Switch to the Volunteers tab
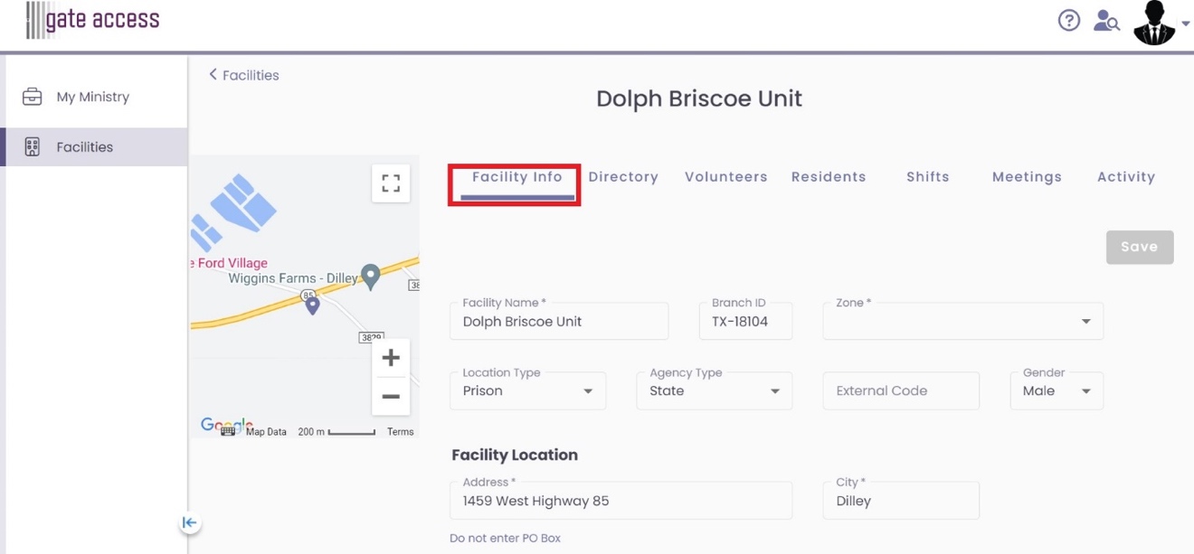The image size is (1194, 554). click(726, 177)
